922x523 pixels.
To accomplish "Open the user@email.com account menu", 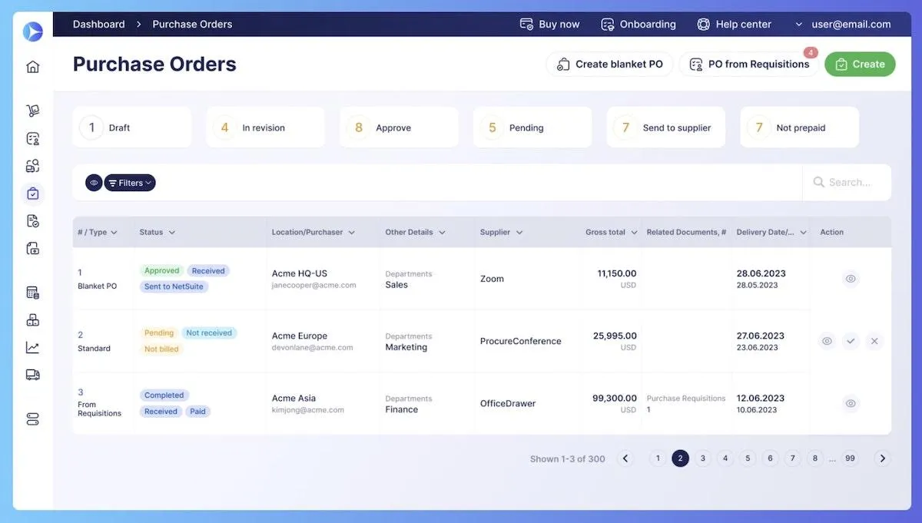I will (843, 24).
